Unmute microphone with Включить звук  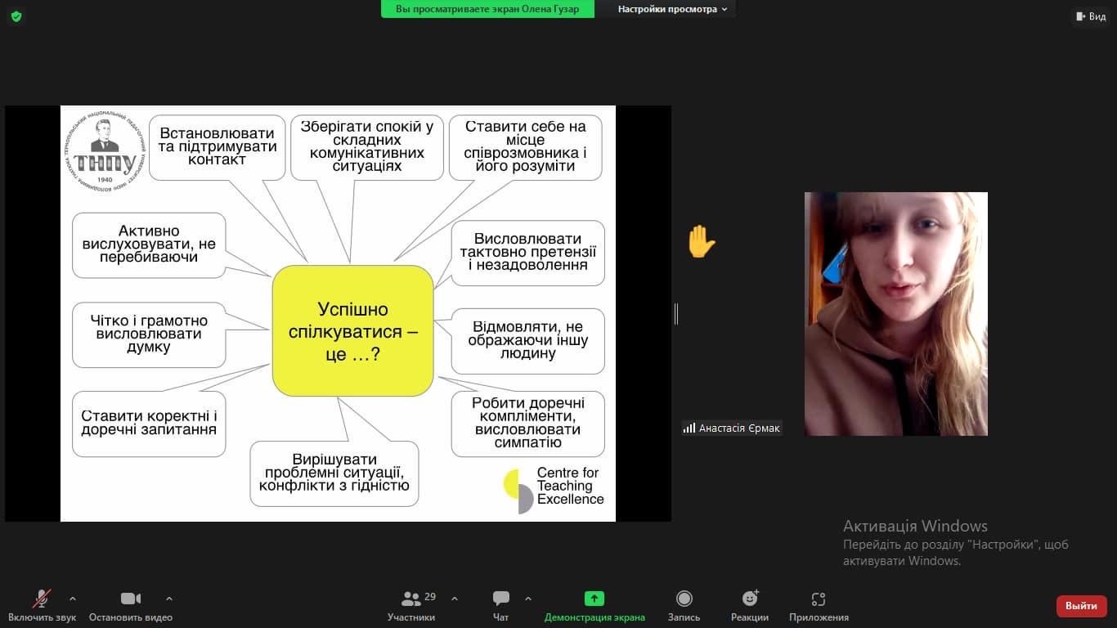point(42,599)
